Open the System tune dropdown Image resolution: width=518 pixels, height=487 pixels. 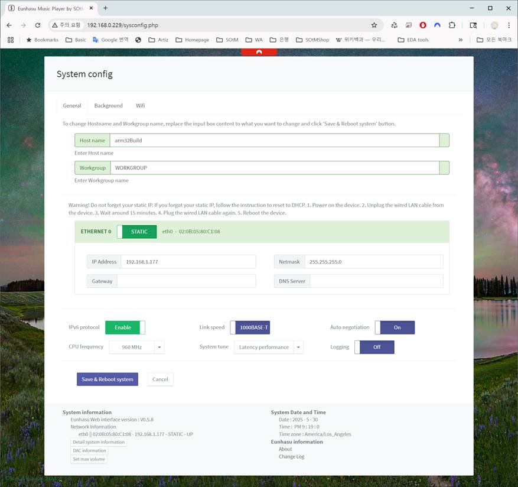[298, 348]
